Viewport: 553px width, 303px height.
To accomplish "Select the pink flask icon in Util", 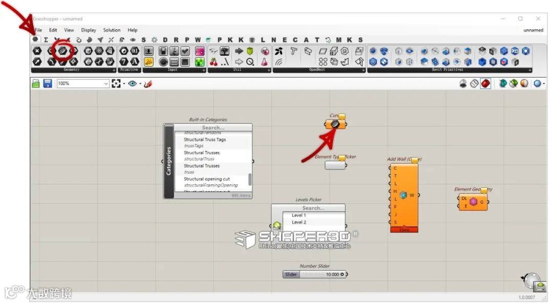I will [x=265, y=62].
